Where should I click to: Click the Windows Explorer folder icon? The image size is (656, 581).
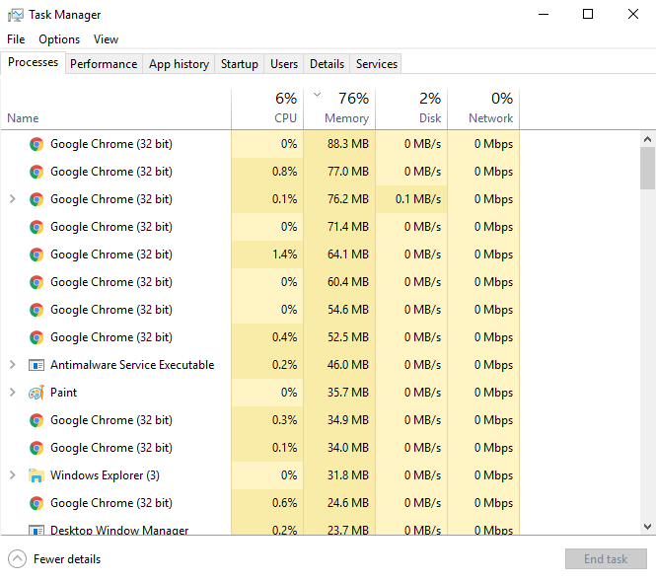(x=36, y=475)
